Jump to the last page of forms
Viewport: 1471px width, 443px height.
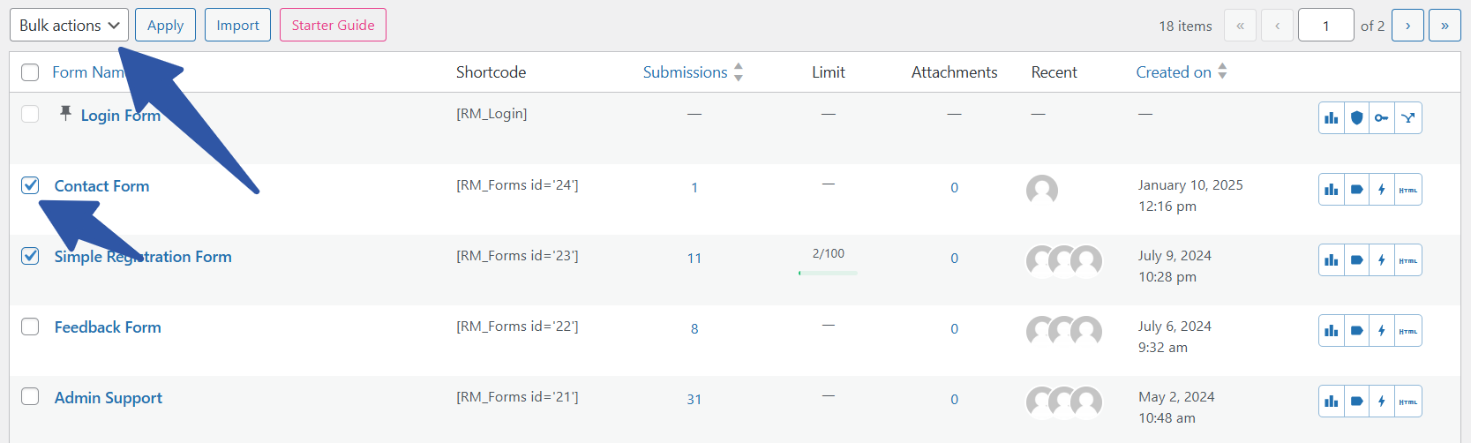click(1445, 26)
